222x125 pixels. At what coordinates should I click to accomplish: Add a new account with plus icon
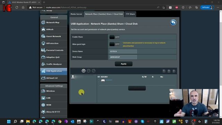[x=84, y=71]
